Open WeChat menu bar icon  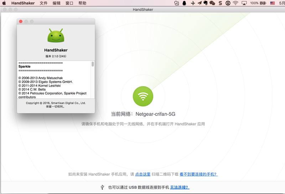212,3
